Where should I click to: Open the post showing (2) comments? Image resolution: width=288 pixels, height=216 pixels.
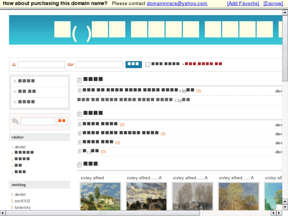coord(121,133)
